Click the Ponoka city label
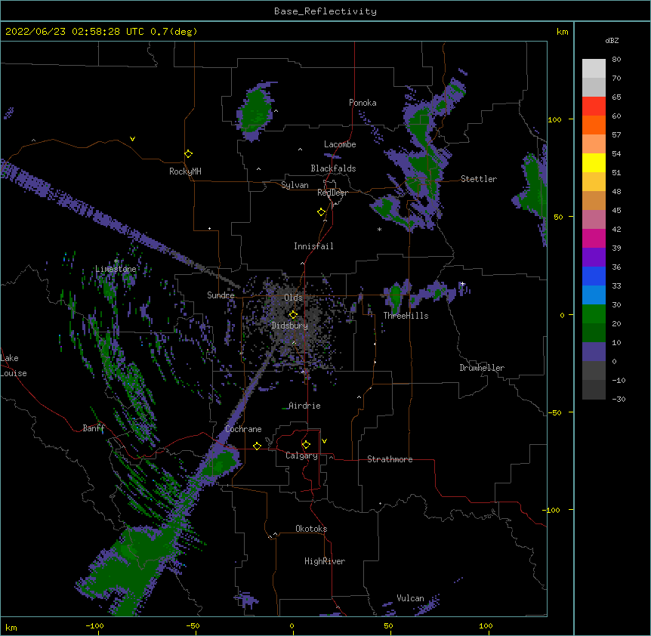651x636 pixels. click(x=363, y=103)
